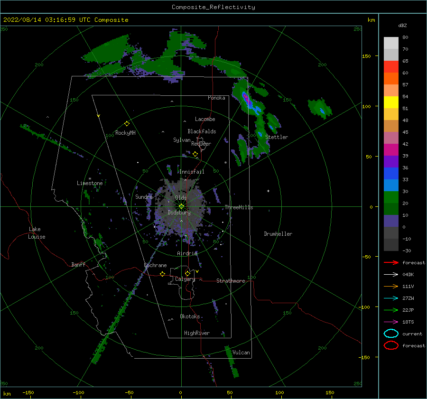Screen dimensions: 427x399
Task: Click the white plus marker east of ThreeHills
Action: pos(268,191)
